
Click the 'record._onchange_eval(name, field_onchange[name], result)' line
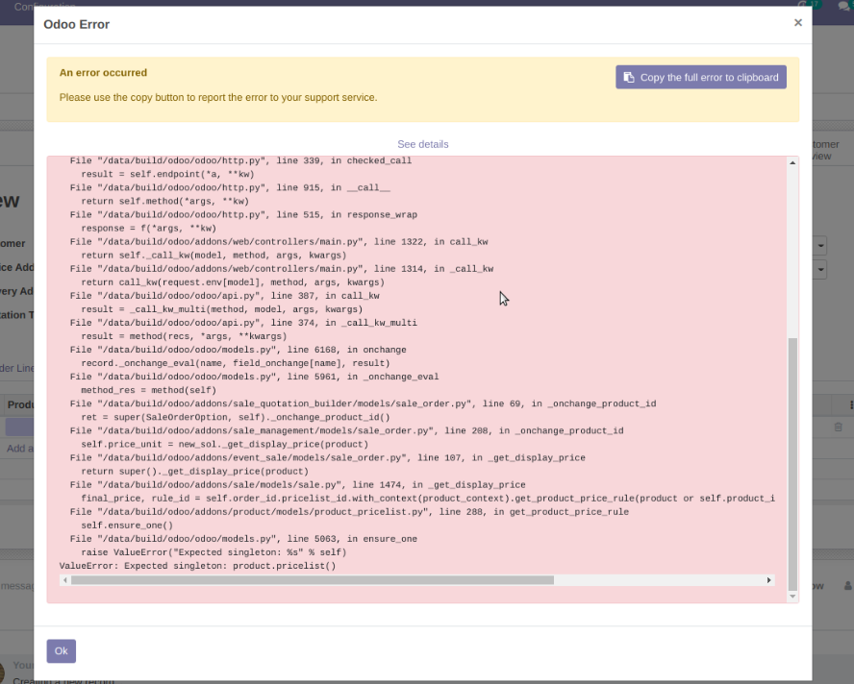236,363
